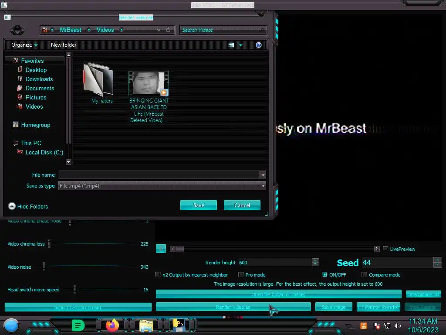The image size is (446, 335).
Task: Open Local Disk (C:) in the sidebar
Action: pos(44,152)
